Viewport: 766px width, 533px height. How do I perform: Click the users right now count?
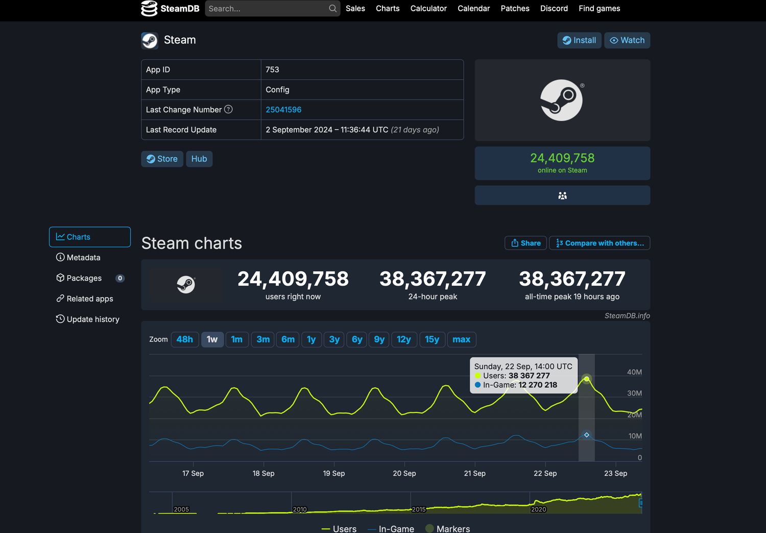coord(293,279)
